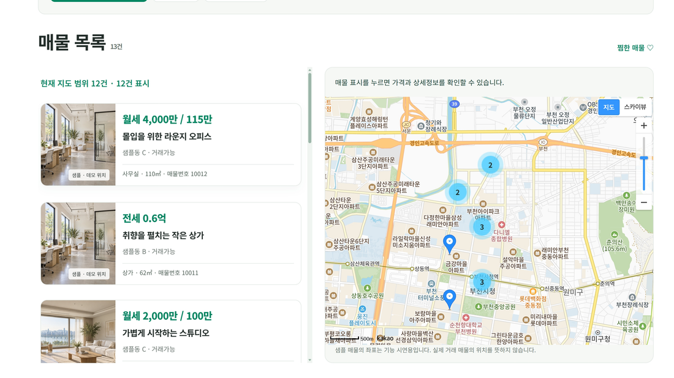
Task: Click the map cluster marker near 경인고속도로
Action: tap(490, 165)
